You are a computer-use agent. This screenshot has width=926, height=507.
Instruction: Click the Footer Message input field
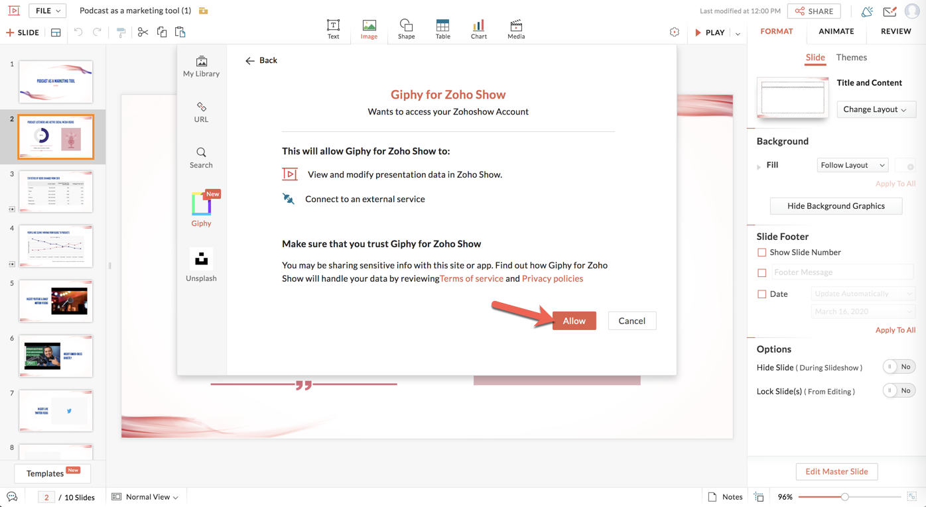coord(842,272)
